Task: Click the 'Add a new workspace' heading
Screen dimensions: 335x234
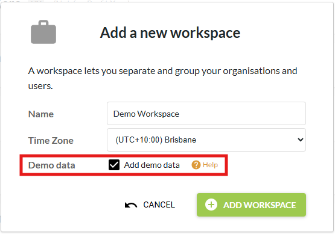Action: pyautogui.click(x=170, y=33)
